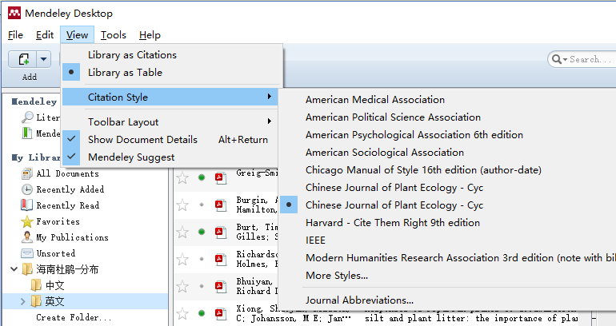
Task: Expand the Citation Style submenu
Action: [x=170, y=97]
